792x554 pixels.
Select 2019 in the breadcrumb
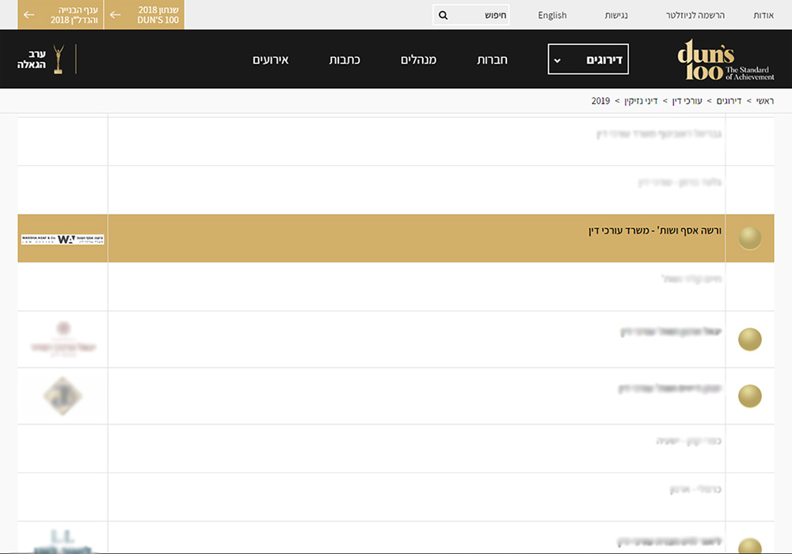pyautogui.click(x=600, y=101)
